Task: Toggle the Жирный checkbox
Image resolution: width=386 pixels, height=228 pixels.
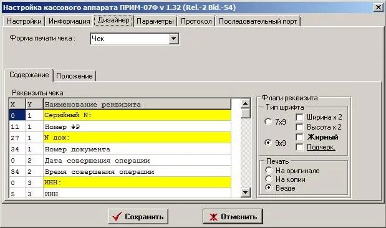Action: pos(299,137)
